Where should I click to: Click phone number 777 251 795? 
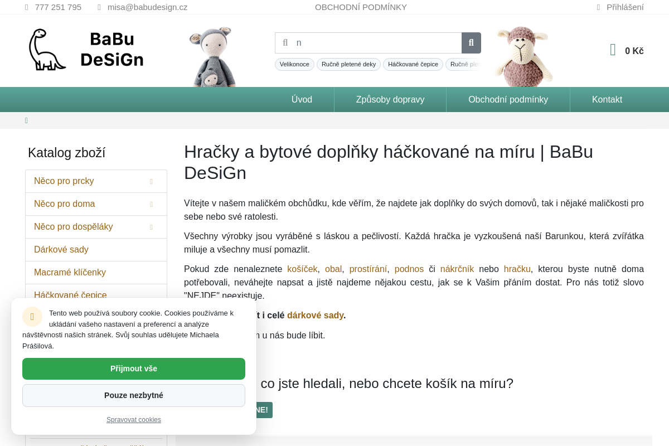coord(58,7)
